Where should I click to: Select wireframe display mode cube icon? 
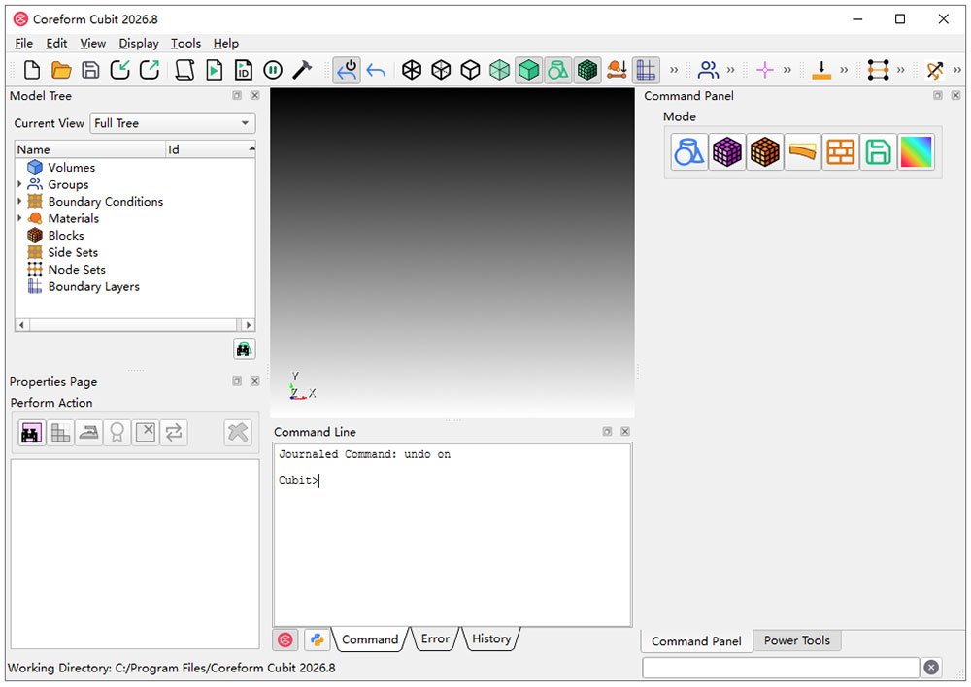[411, 70]
